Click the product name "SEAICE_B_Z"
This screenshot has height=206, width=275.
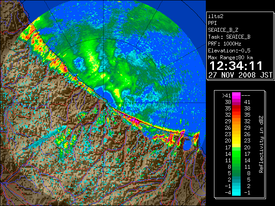point(223,30)
